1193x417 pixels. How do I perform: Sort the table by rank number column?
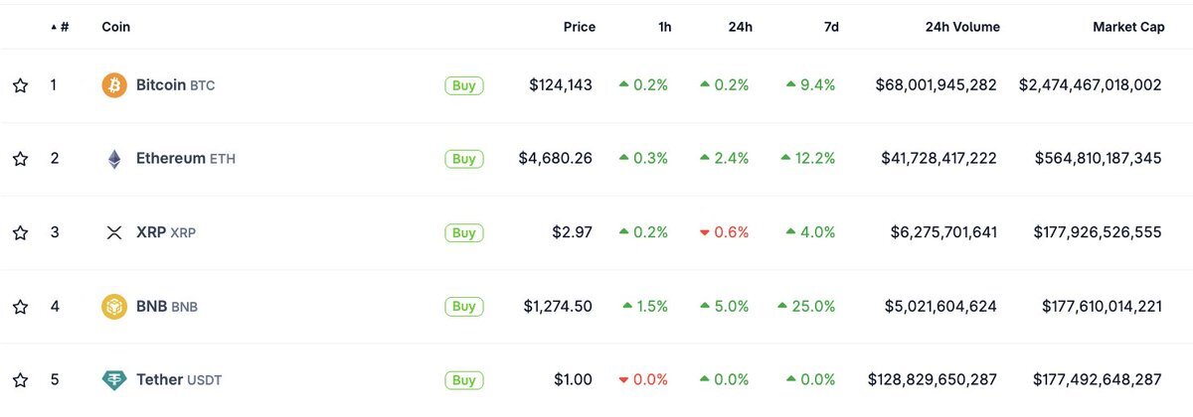[x=63, y=28]
